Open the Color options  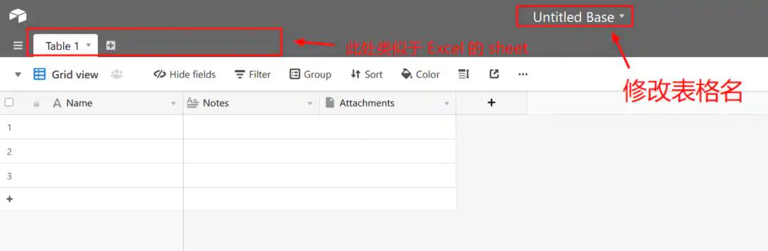coord(420,75)
